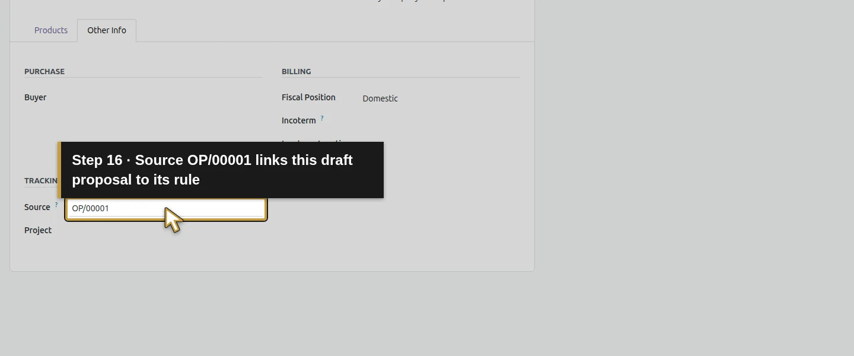Select the Other Info tab

tap(107, 30)
